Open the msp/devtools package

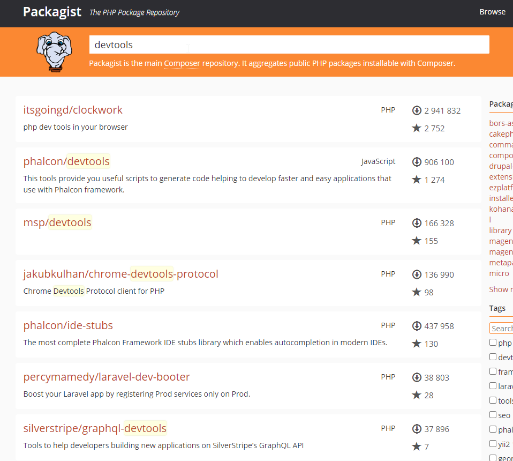(57, 222)
